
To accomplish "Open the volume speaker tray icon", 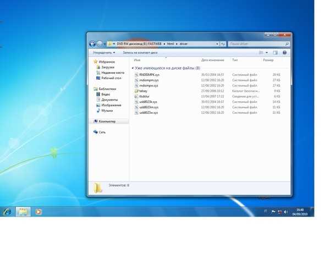I will 286,212.
